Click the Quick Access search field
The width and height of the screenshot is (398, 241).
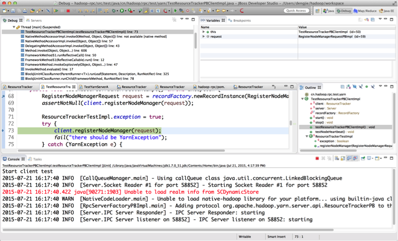296,11
